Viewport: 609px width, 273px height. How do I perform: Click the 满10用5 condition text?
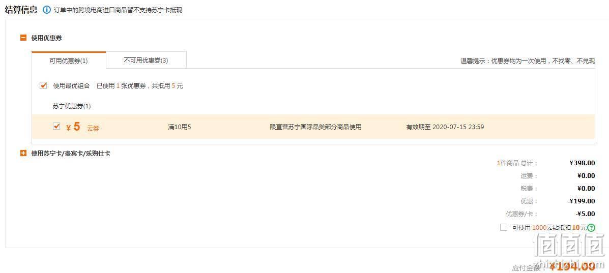tap(180, 127)
